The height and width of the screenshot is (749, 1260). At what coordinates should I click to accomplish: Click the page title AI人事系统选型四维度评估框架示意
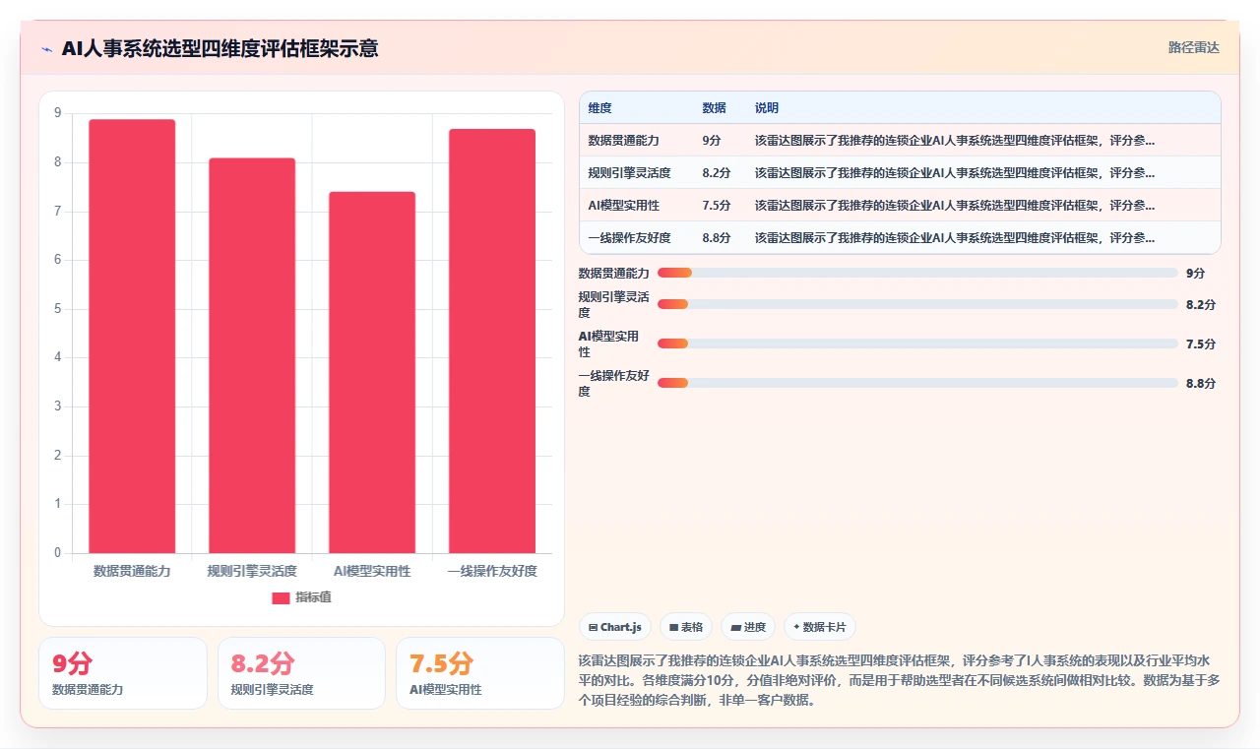[220, 48]
